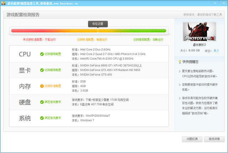Click the 标准: 2GB memory line
This screenshot has width=228, height=153.
point(79,82)
